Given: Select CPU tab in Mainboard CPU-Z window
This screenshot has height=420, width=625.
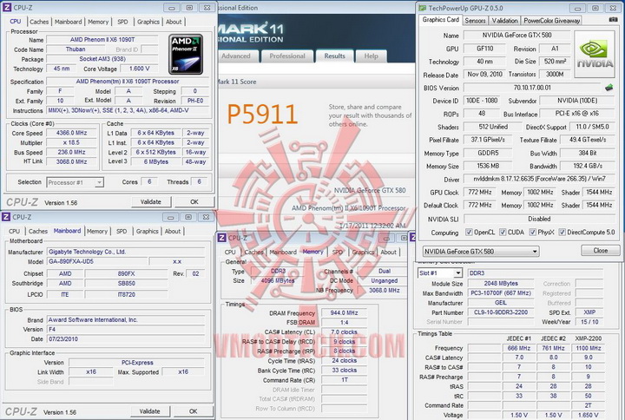Looking at the screenshot, I should (15, 231).
